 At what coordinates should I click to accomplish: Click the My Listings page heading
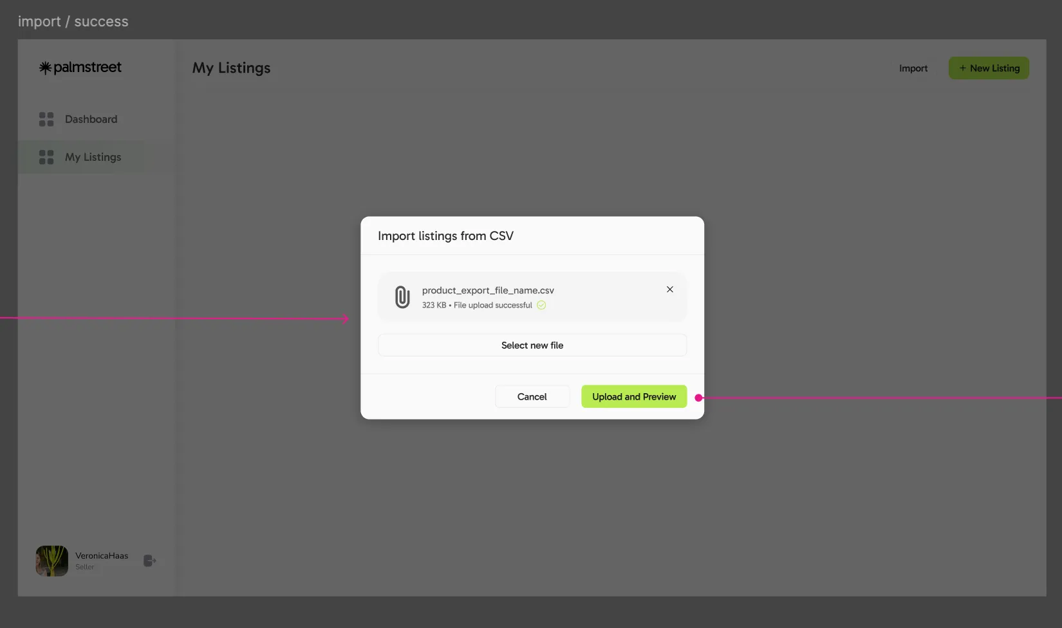[x=231, y=68]
